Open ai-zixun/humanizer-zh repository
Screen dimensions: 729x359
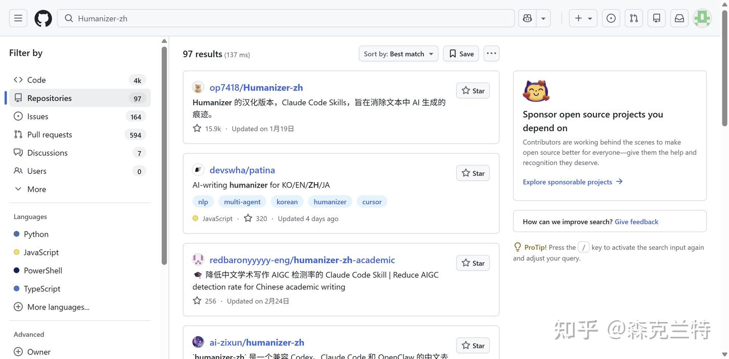[x=257, y=342]
